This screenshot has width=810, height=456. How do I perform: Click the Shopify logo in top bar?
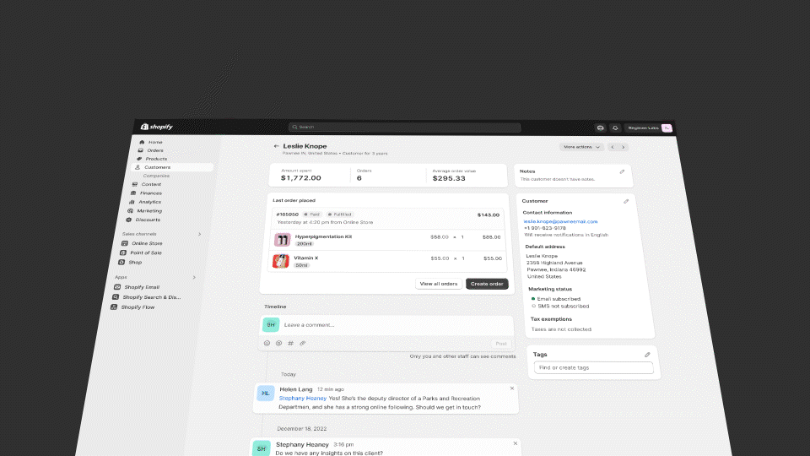pyautogui.click(x=157, y=127)
